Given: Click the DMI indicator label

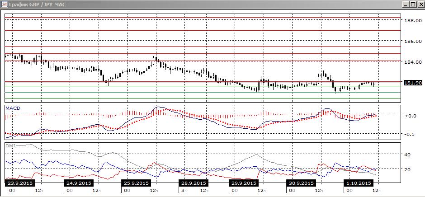Looking at the screenshot, I should point(10,145).
